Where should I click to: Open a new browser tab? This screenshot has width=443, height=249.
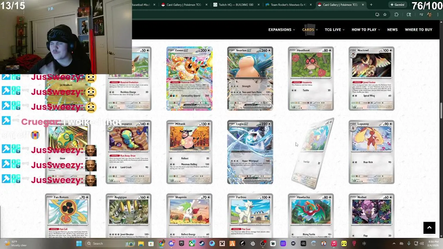pyautogui.click(x=371, y=5)
